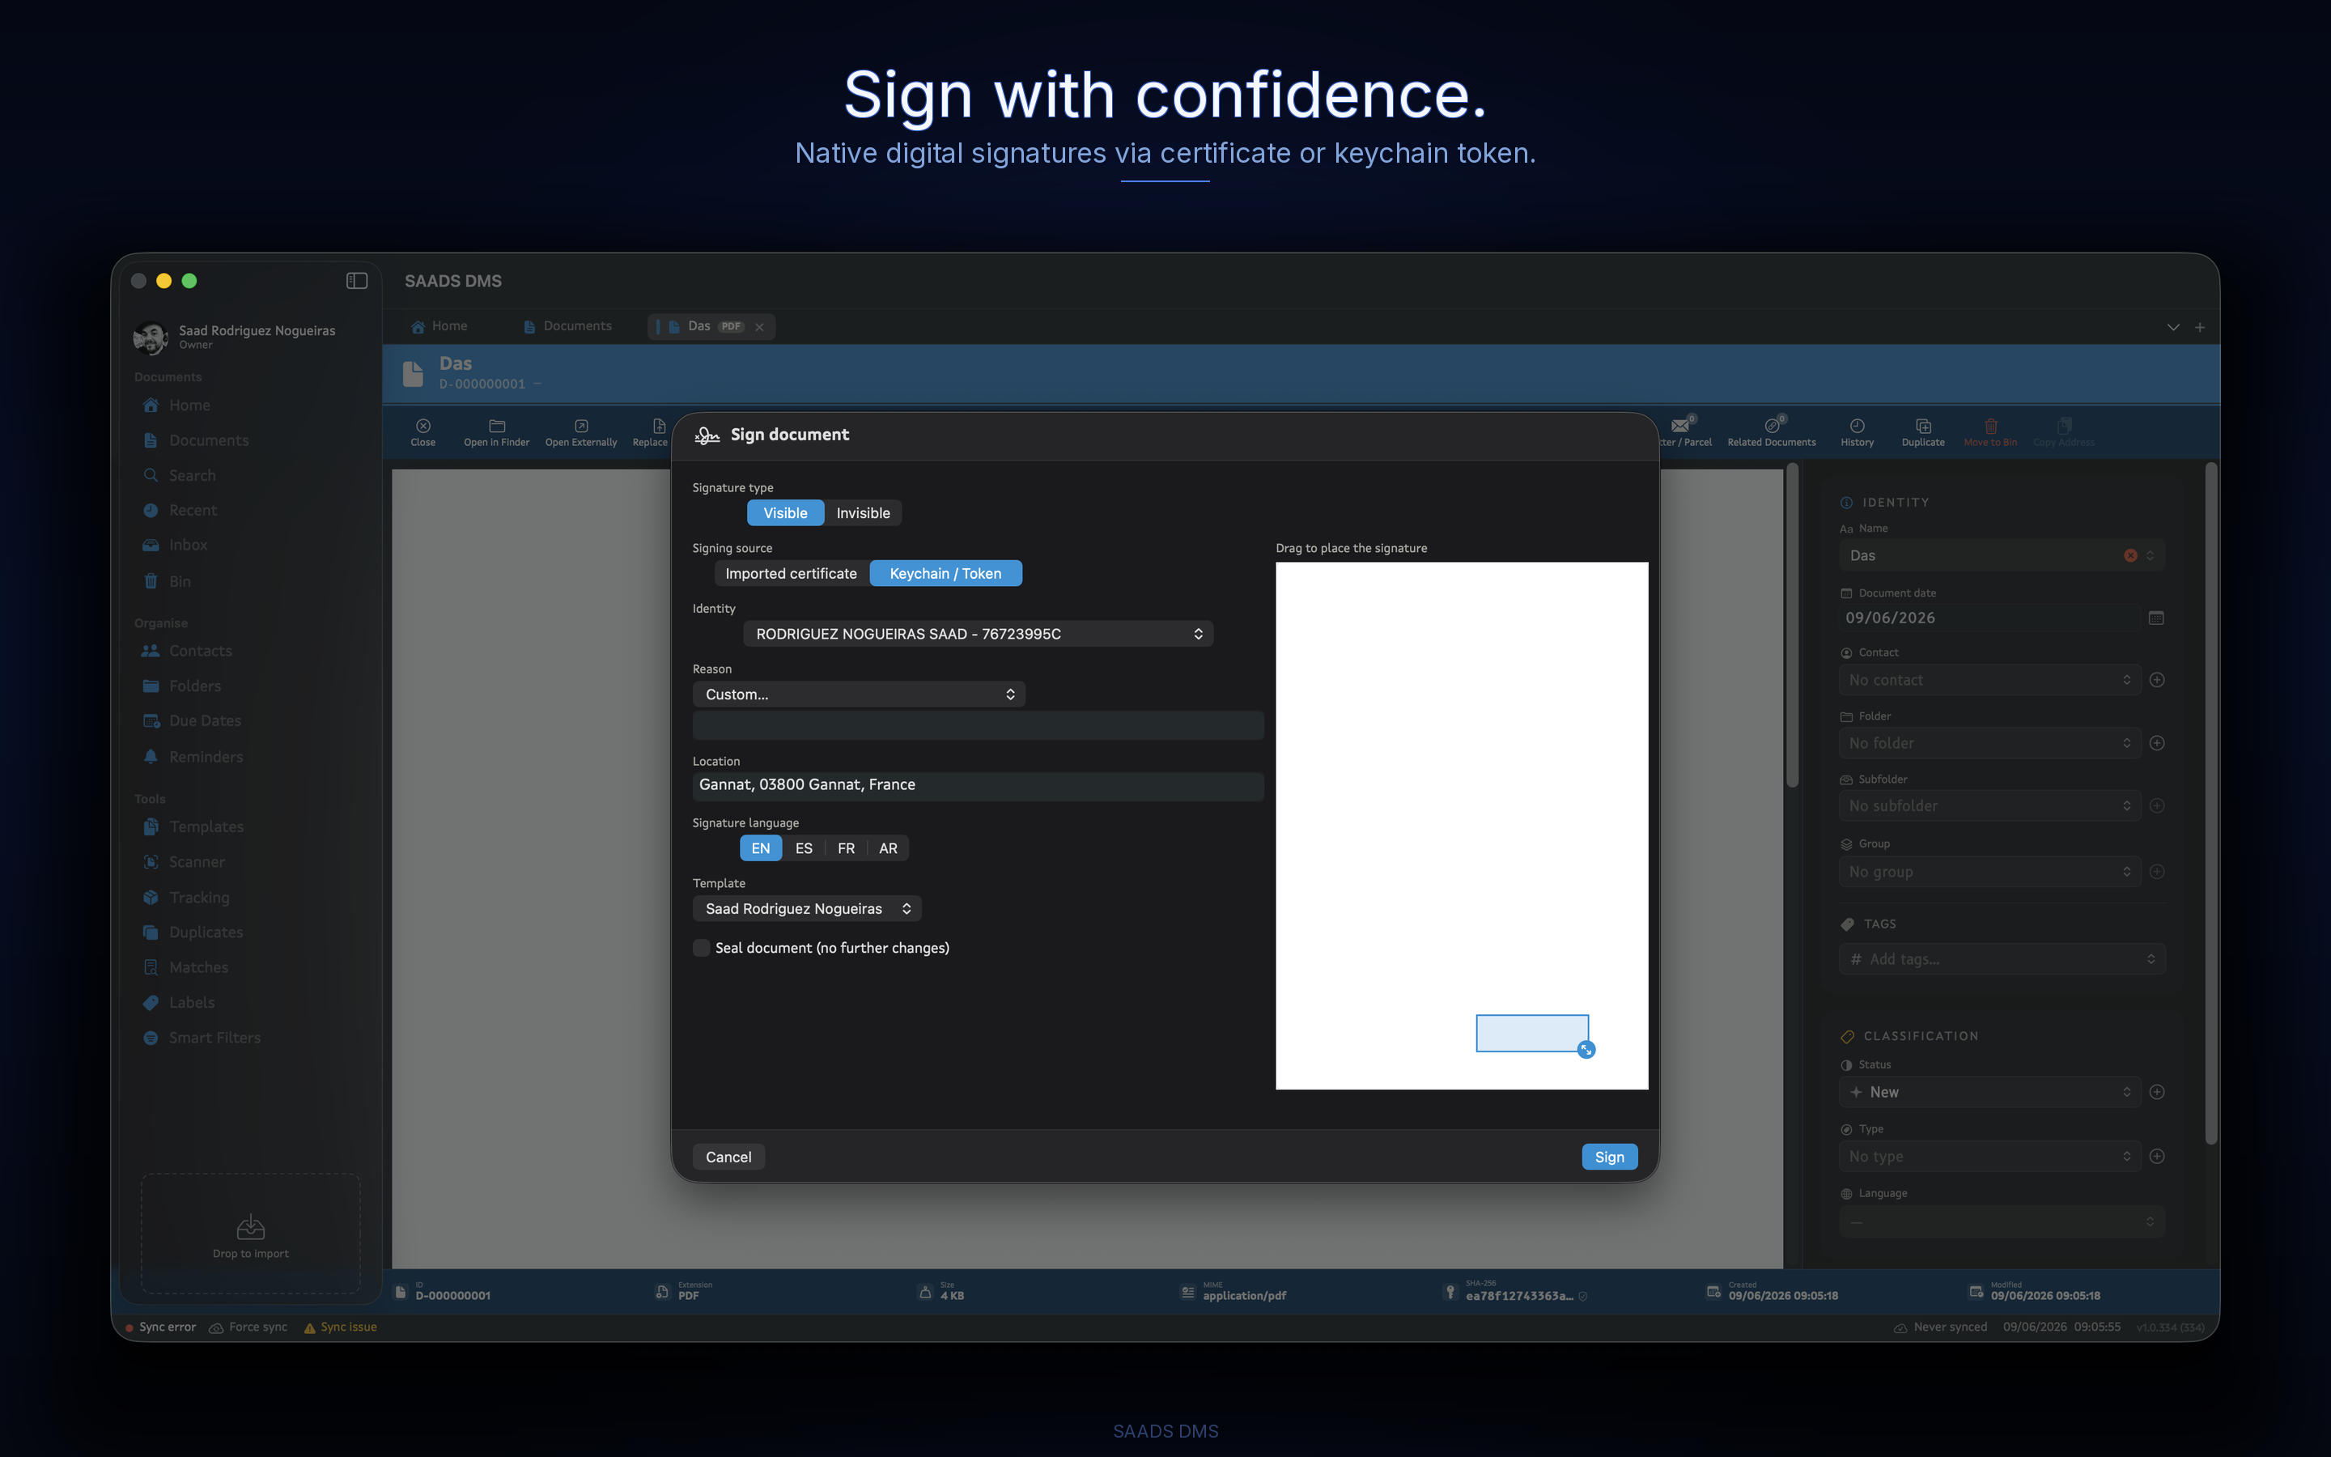
Task: Click the custom reason text field
Action: click(x=978, y=725)
